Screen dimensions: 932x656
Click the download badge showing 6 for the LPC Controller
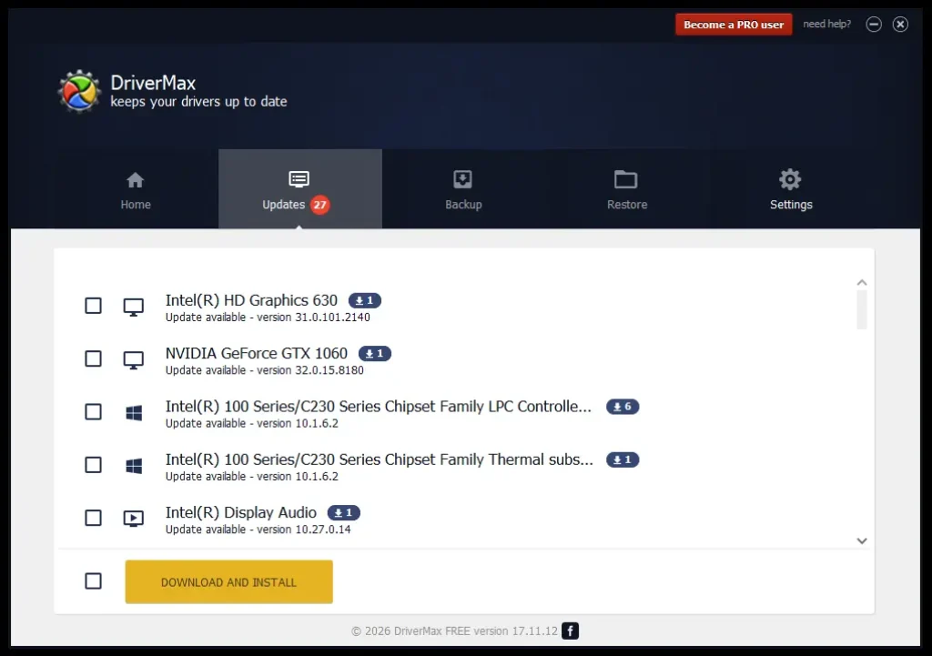[x=623, y=407]
